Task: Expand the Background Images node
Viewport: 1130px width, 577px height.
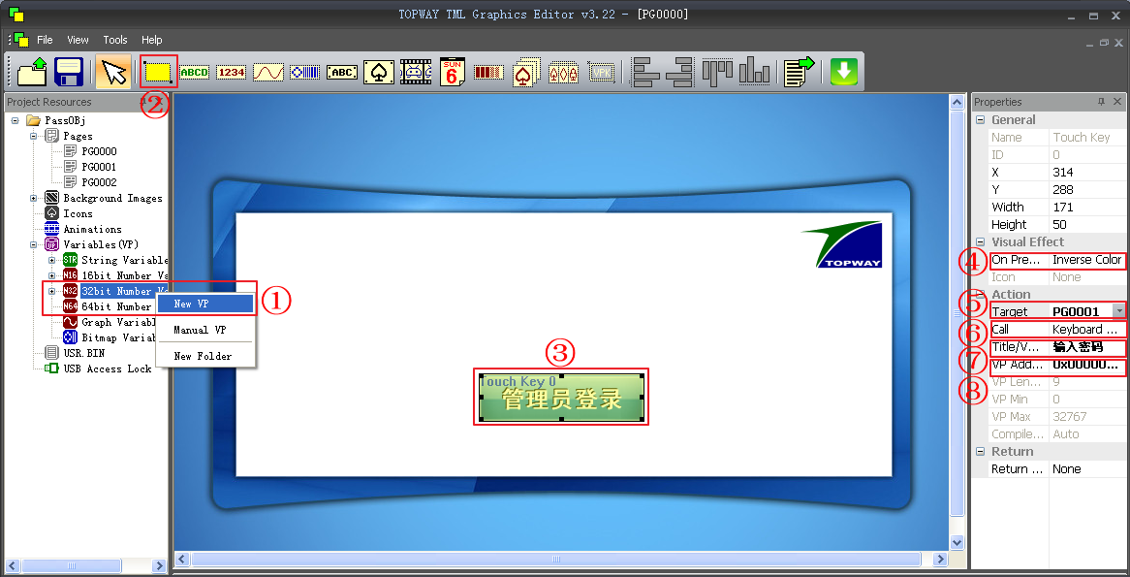Action: [33, 198]
